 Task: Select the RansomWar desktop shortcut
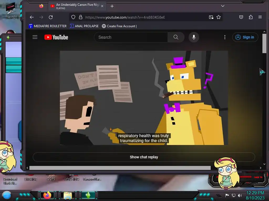coord(92,179)
